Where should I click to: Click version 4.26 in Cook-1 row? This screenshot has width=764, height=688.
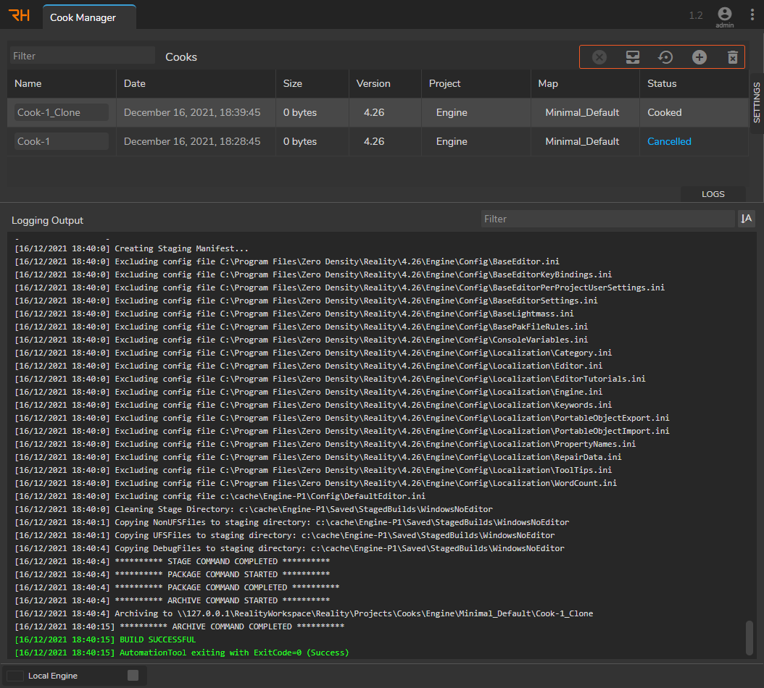point(374,141)
